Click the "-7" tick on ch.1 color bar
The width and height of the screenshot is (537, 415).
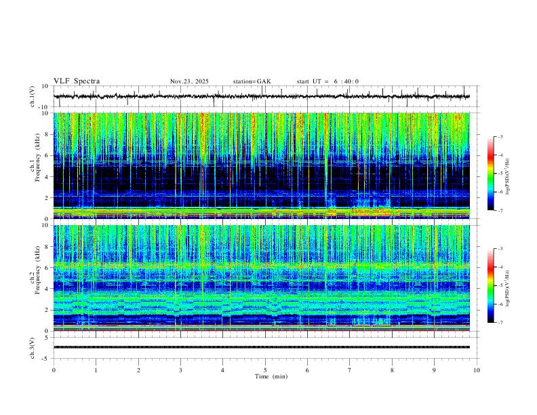click(500, 210)
